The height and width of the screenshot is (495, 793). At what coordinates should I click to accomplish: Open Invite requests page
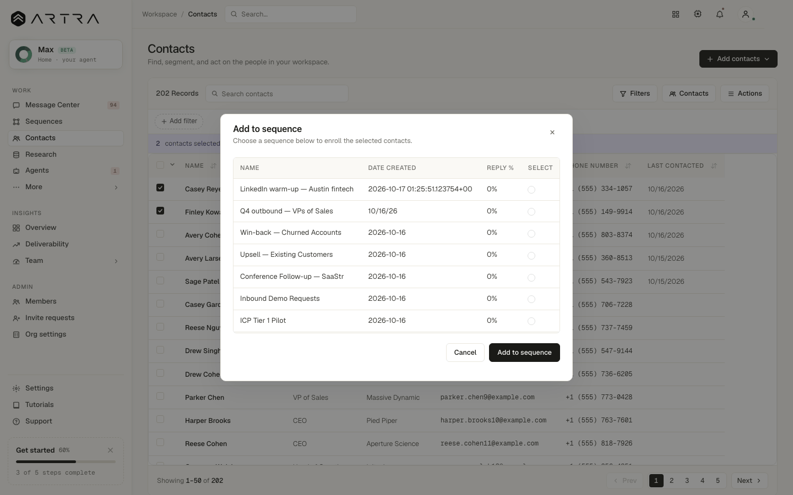click(x=66, y=318)
